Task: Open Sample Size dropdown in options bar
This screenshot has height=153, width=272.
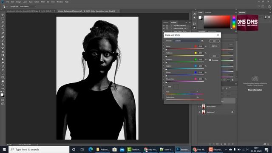Action: pyautogui.click(x=28, y=6)
